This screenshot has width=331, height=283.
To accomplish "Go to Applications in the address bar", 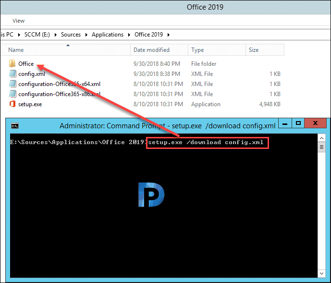I will [x=108, y=35].
